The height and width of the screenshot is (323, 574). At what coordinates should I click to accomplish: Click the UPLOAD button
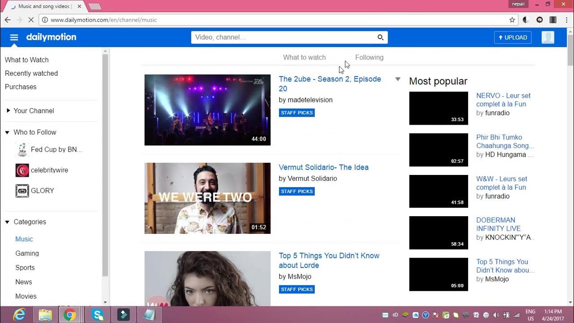[513, 37]
